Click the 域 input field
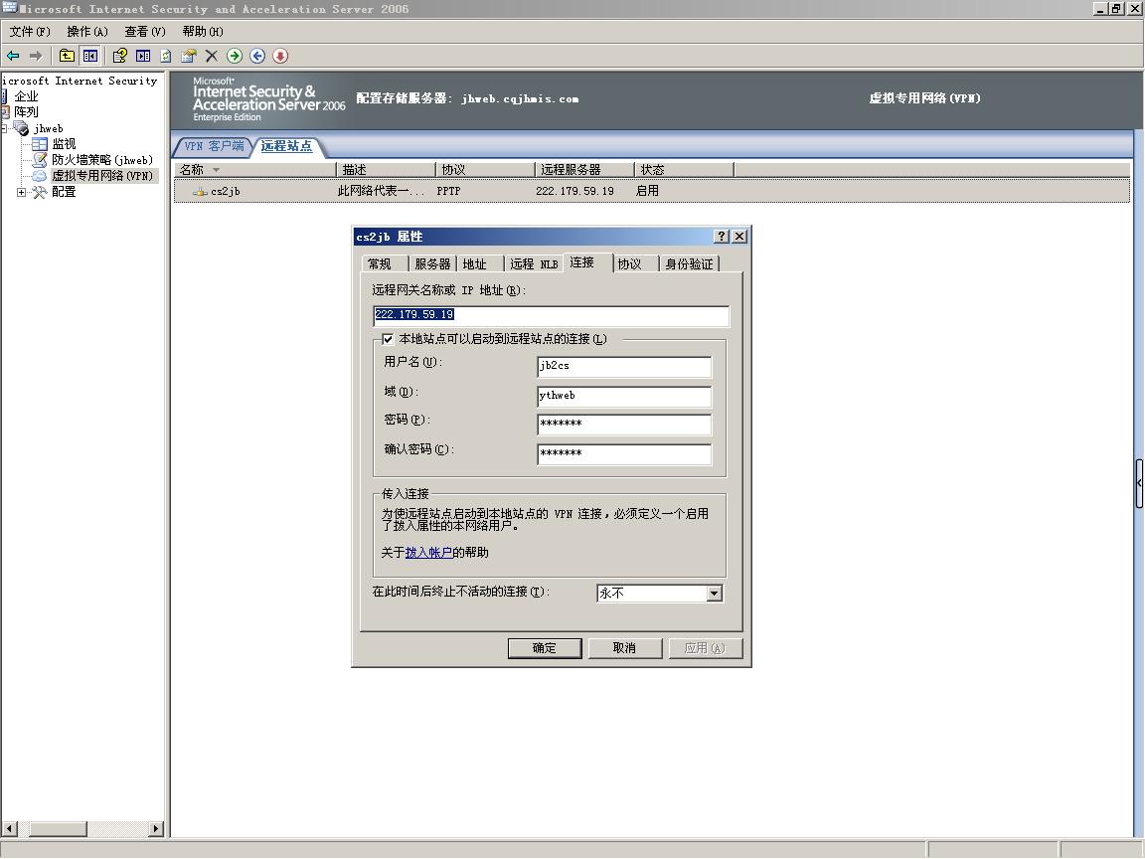The height and width of the screenshot is (859, 1145). point(623,396)
